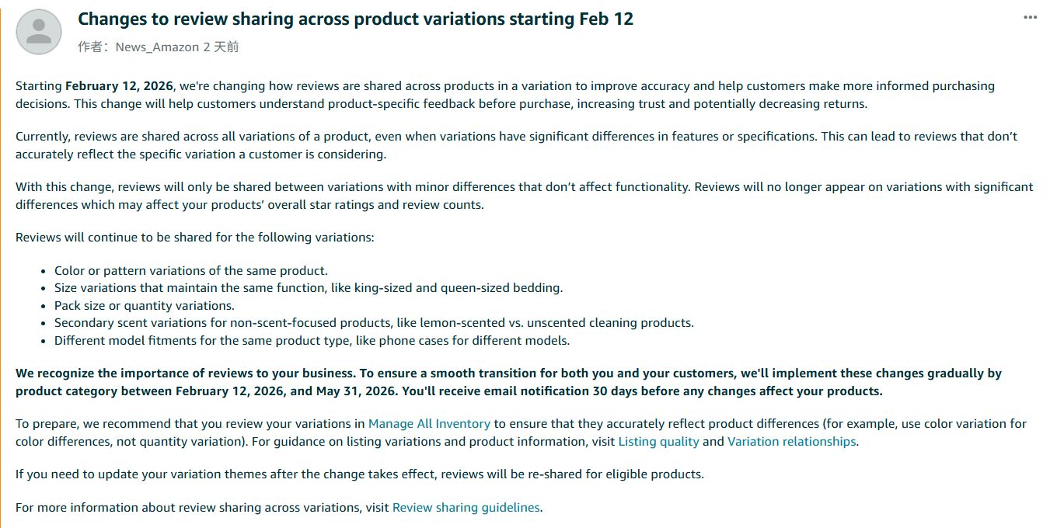Click the "If you need to update" paragraph
The height and width of the screenshot is (528, 1064).
359,474
